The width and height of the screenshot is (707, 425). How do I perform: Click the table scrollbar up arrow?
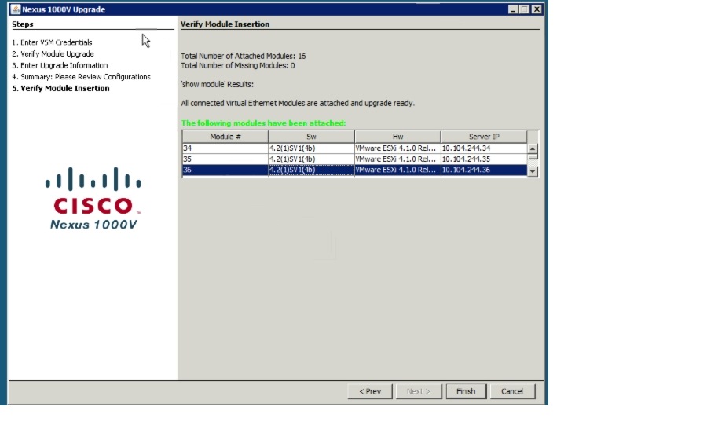click(533, 148)
